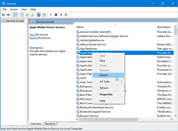Choose Restart in the context menu
The height and width of the screenshot is (131, 178).
click(x=108, y=75)
